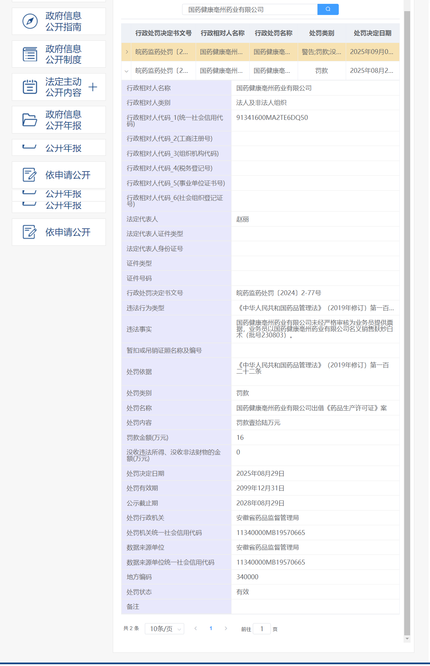Image resolution: width=430 pixels, height=666 pixels.
Task: Click the 处罚依据 value 第一百二十二条
Action: click(x=313, y=368)
